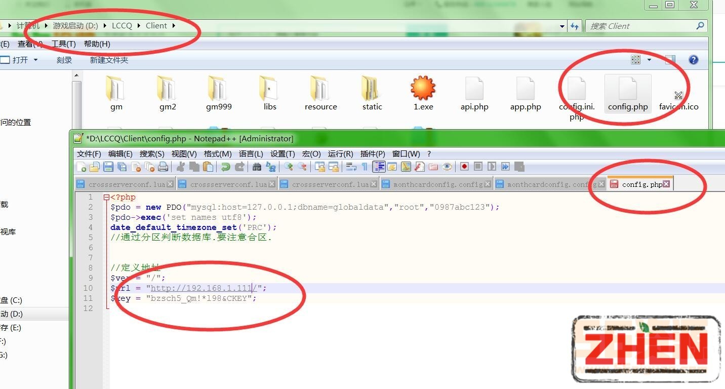Click the 新建文件夹 button

pyautogui.click(x=109, y=60)
